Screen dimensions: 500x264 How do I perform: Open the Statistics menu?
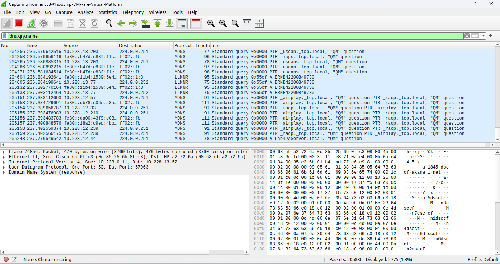click(108, 12)
